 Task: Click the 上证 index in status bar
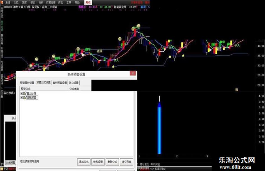pos(6,169)
